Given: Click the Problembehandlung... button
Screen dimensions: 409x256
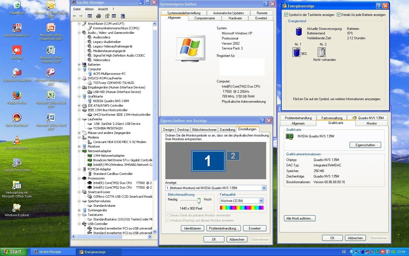Looking at the screenshot, I should pos(224,228).
